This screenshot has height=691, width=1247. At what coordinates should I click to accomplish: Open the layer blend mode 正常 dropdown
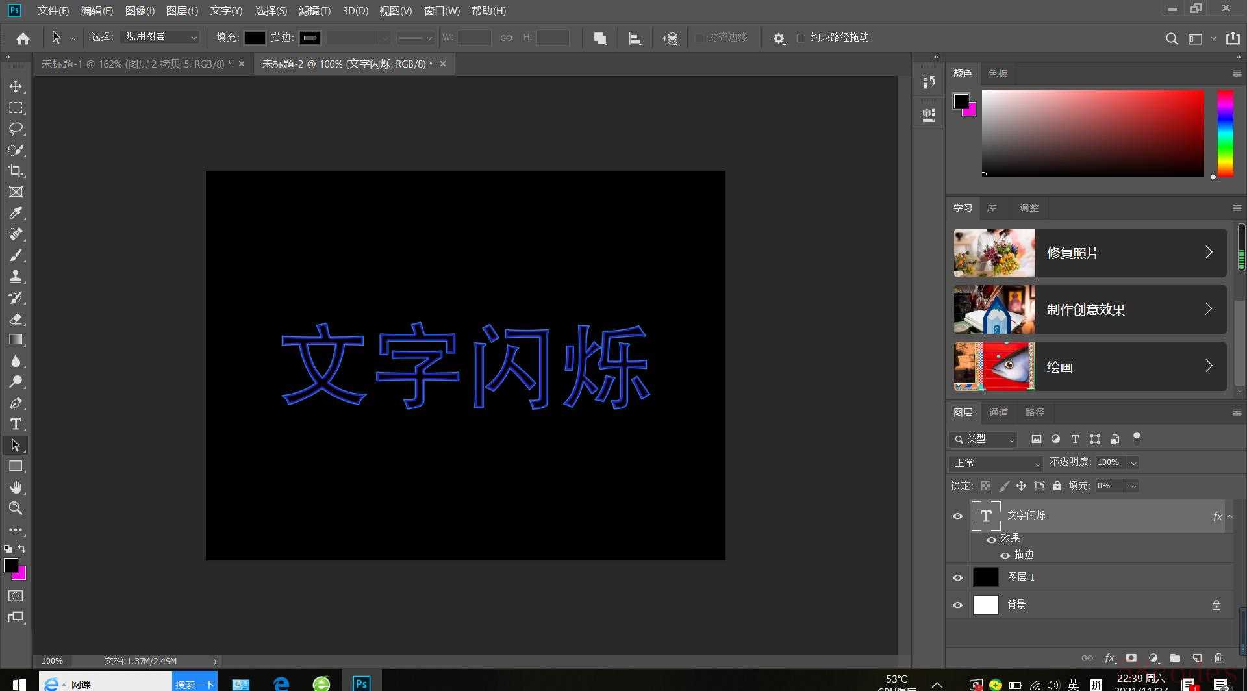point(996,463)
